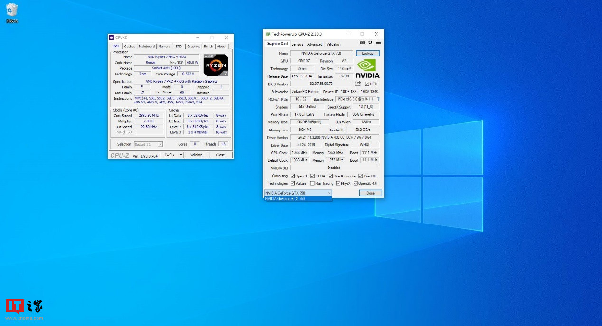Viewport: 602px width, 326px height.
Task: Click the BIOS Version field 82.07.55.00.73
Action: click(x=321, y=84)
